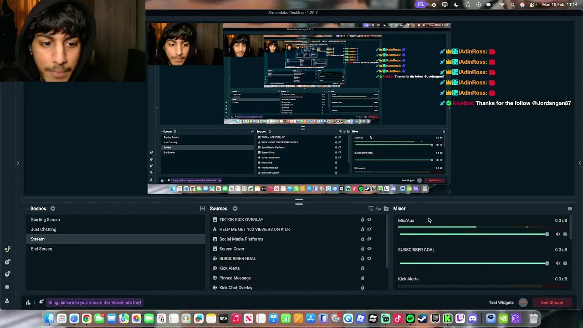Open the Dashboard link icon in left sidebar

pyautogui.click(x=7, y=249)
